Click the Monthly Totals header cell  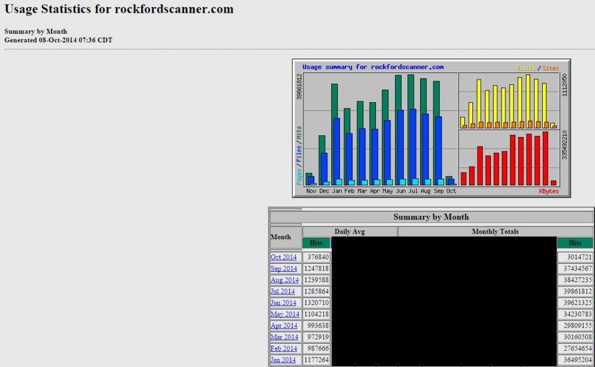pos(495,231)
